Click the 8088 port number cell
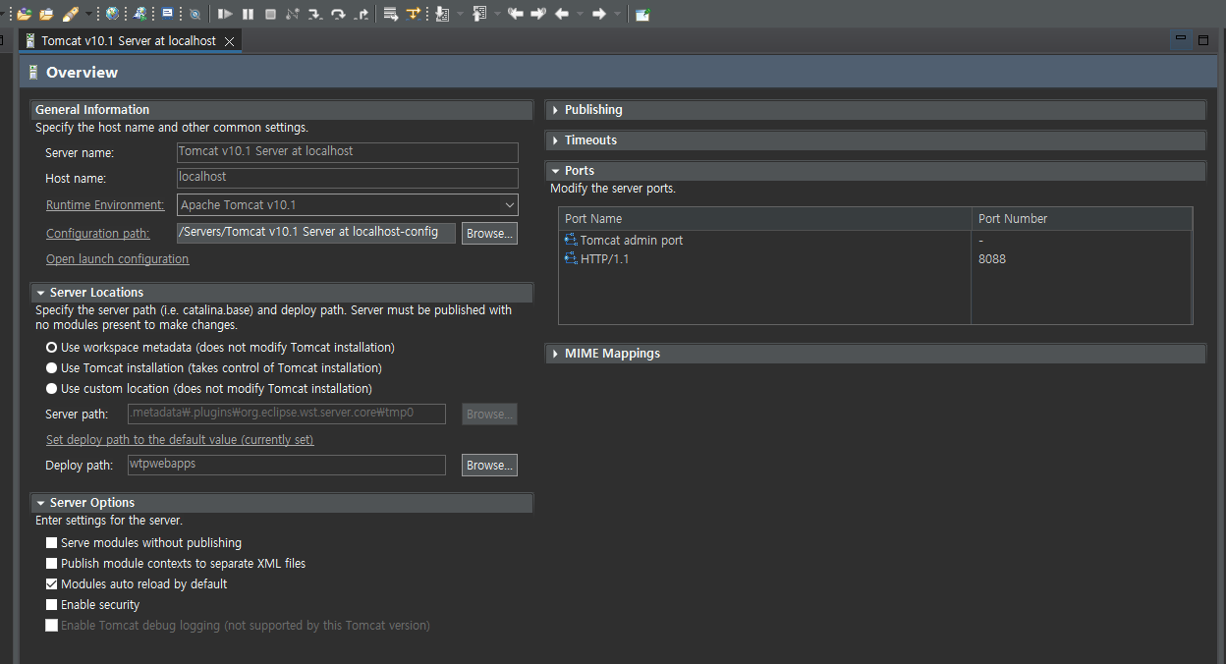This screenshot has height=664, width=1226. coord(992,259)
